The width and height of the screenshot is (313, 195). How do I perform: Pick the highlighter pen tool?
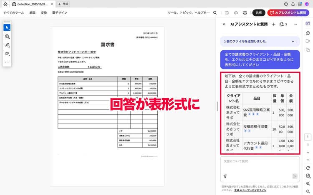click(7, 45)
